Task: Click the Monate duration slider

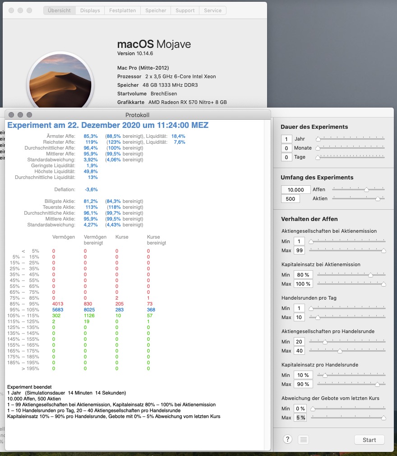Action: tap(351, 148)
